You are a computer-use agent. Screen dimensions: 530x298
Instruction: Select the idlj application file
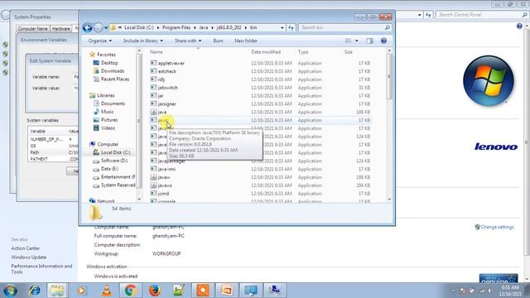coord(161,79)
